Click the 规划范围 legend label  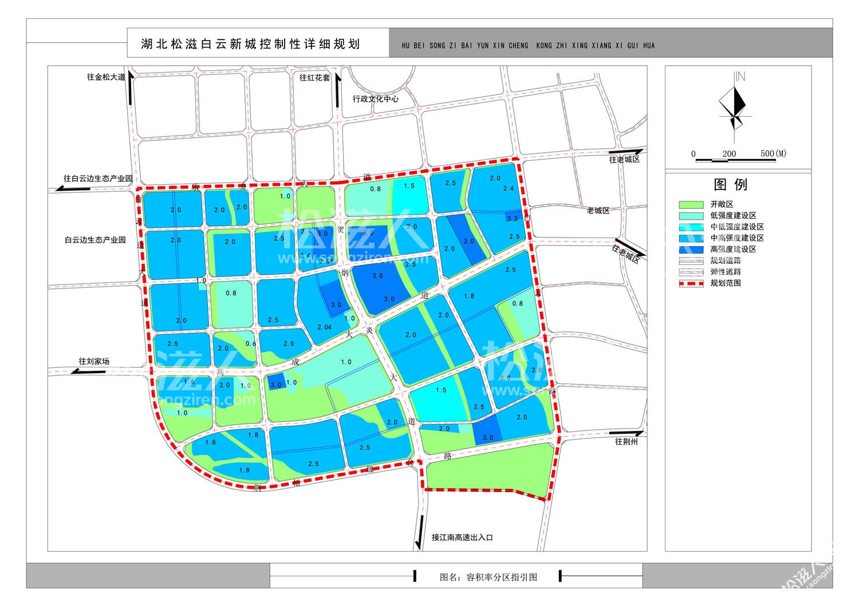click(x=726, y=283)
